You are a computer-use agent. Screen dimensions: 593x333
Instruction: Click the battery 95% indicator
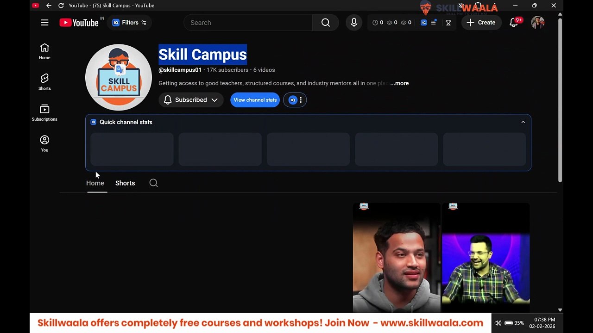514,323
